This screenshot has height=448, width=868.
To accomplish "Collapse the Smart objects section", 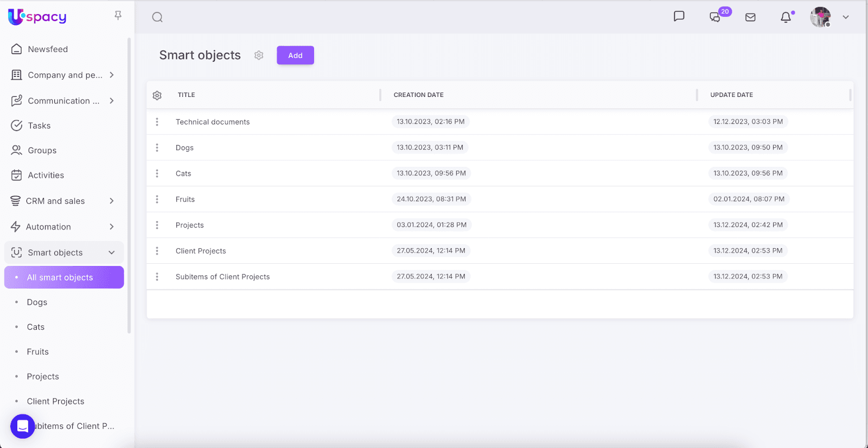I will click(x=112, y=252).
